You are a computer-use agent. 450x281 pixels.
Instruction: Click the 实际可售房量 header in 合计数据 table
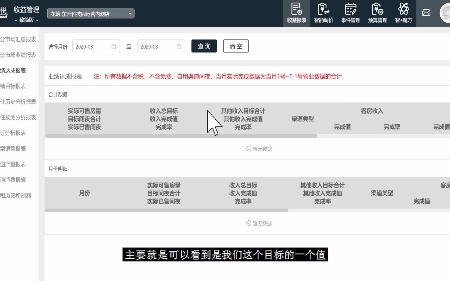84,111
